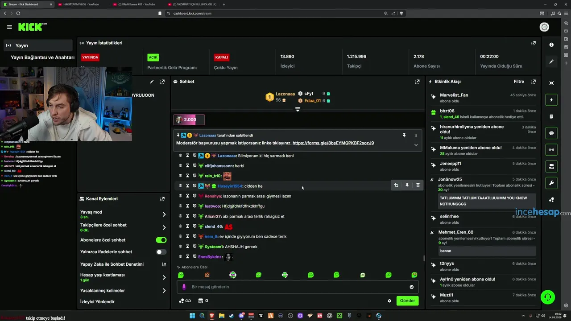The image size is (571, 321).
Task: Click the broadcast signal icon in right sidebar
Action: coord(551,149)
